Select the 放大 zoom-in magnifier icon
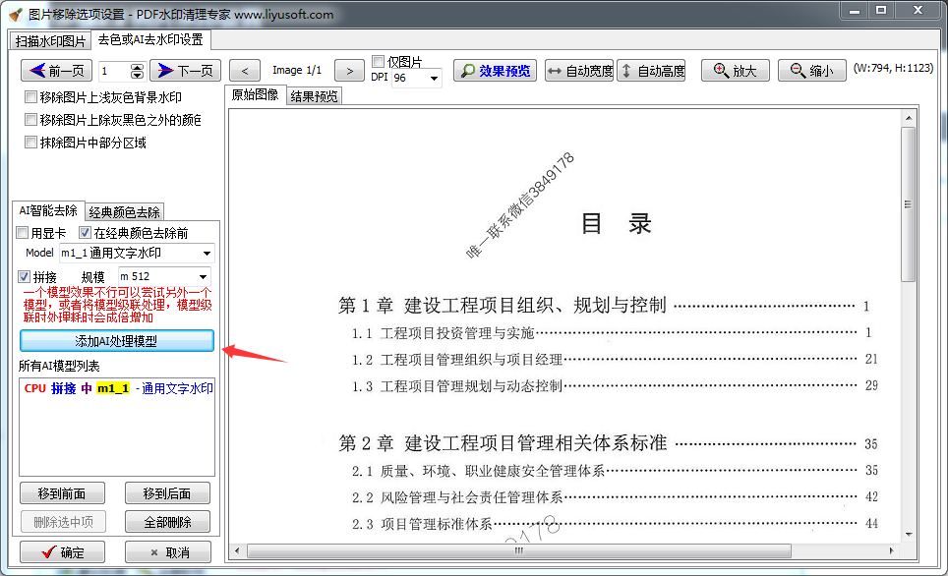948x576 pixels. (x=720, y=70)
